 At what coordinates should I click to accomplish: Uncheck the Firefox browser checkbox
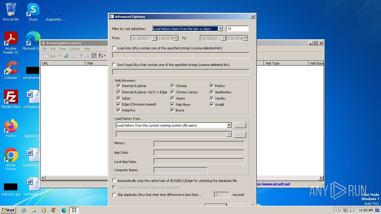click(212, 86)
